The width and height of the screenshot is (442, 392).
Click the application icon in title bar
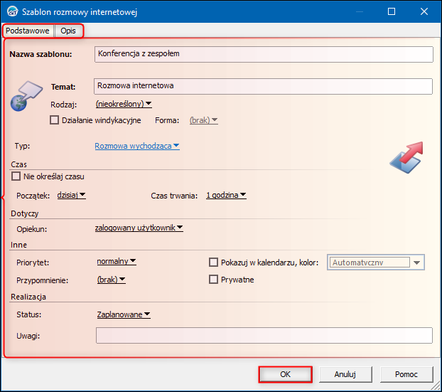pos(13,11)
